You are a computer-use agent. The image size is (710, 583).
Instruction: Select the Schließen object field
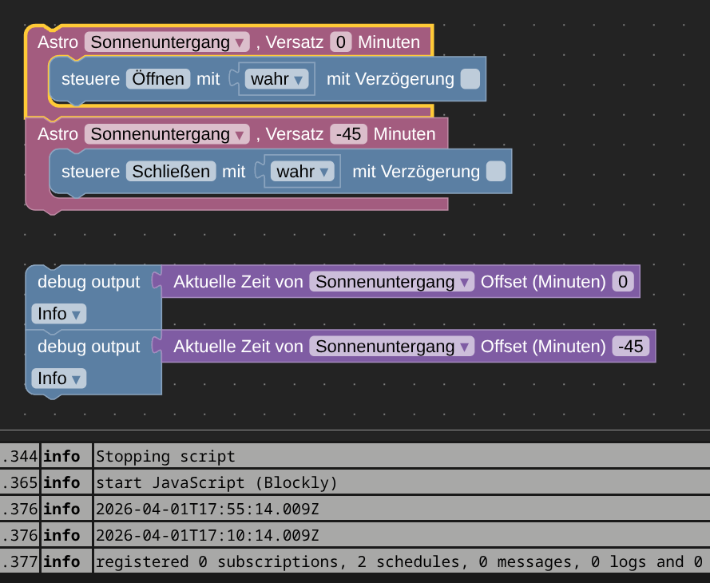pyautogui.click(x=171, y=172)
